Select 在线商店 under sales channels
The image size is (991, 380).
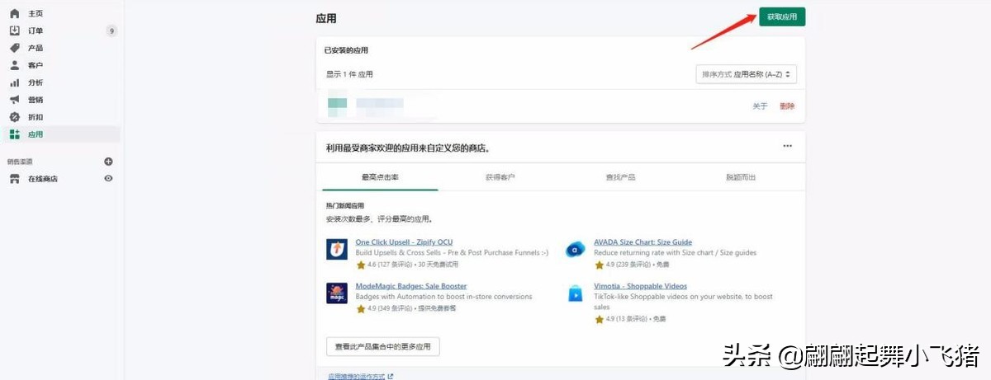(43, 179)
